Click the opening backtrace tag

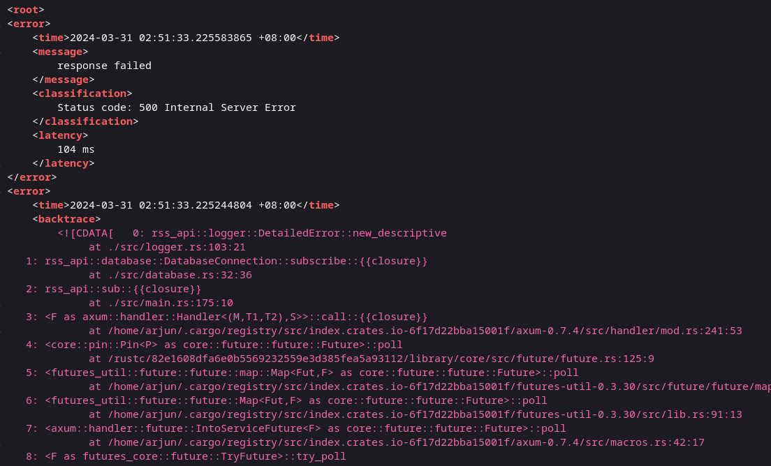point(66,219)
